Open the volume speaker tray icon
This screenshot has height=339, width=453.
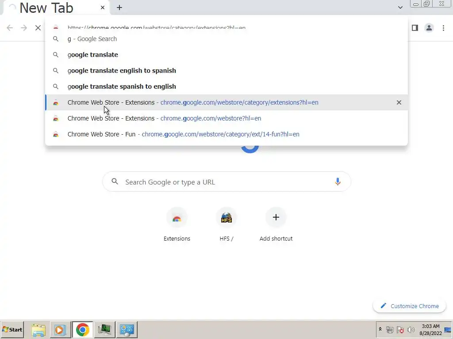point(411,329)
